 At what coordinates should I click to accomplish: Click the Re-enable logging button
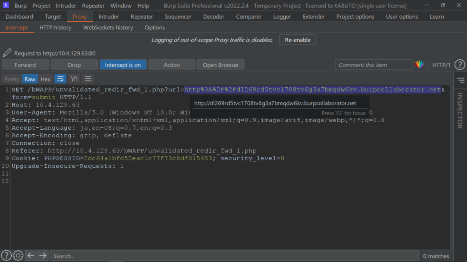point(298,40)
